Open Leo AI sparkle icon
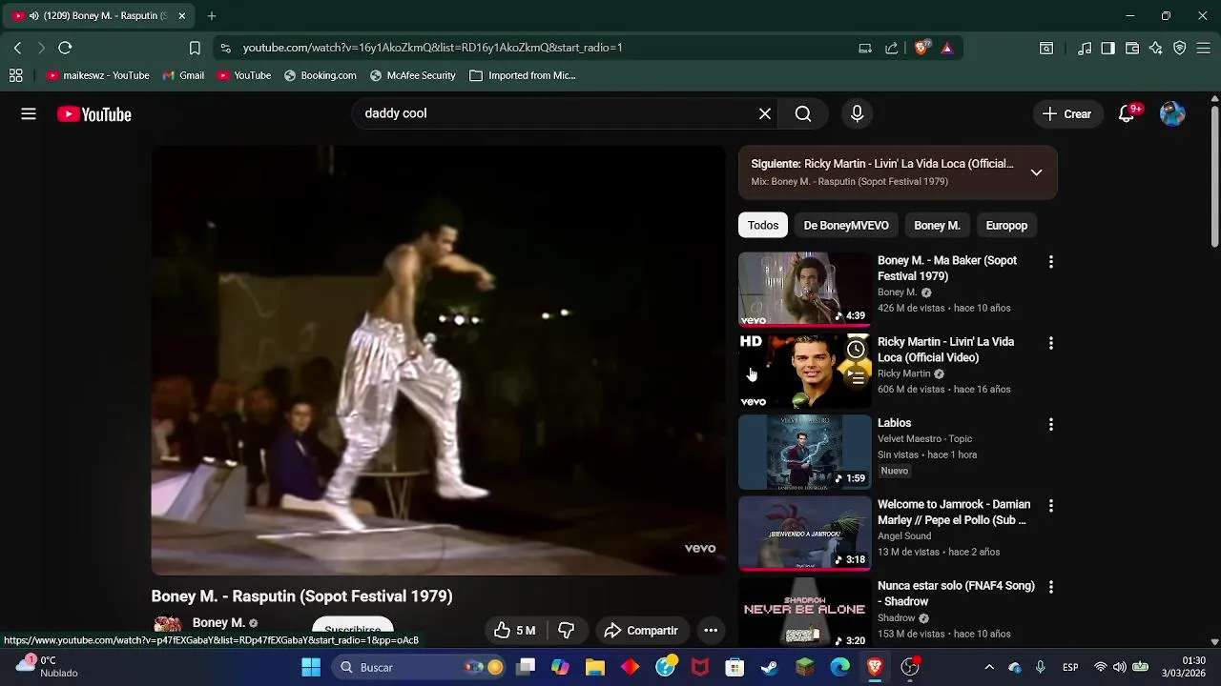The height and width of the screenshot is (686, 1221). pyautogui.click(x=1156, y=48)
